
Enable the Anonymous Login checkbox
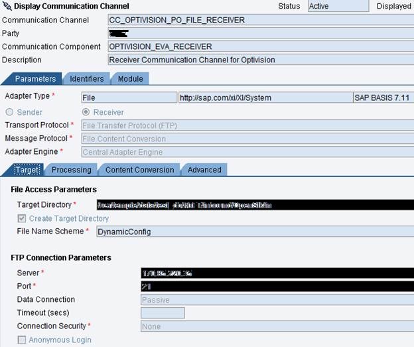[x=22, y=340]
